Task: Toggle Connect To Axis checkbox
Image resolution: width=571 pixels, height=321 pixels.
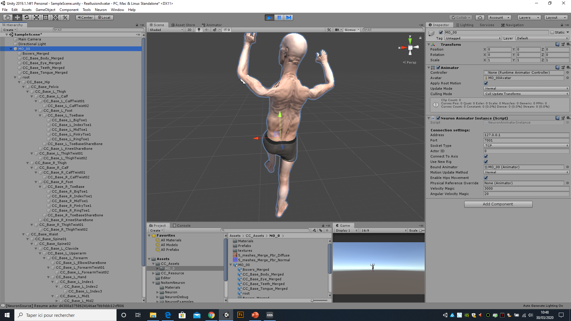Action: click(486, 156)
